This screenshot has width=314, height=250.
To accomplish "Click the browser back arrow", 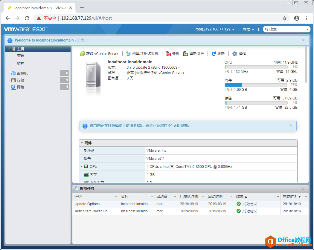I will (8, 18).
